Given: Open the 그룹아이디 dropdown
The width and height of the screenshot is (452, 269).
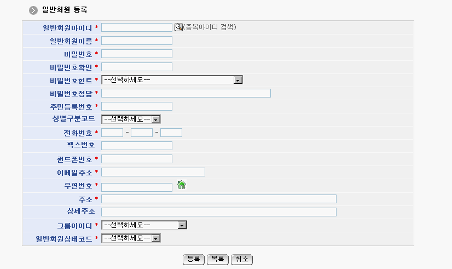Looking at the screenshot, I should pos(144,225).
